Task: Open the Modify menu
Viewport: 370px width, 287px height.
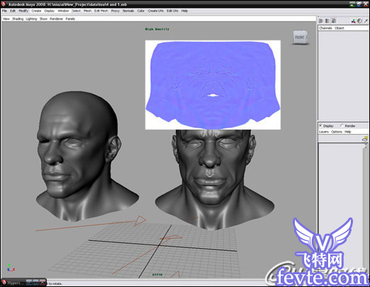Action: 23,11
